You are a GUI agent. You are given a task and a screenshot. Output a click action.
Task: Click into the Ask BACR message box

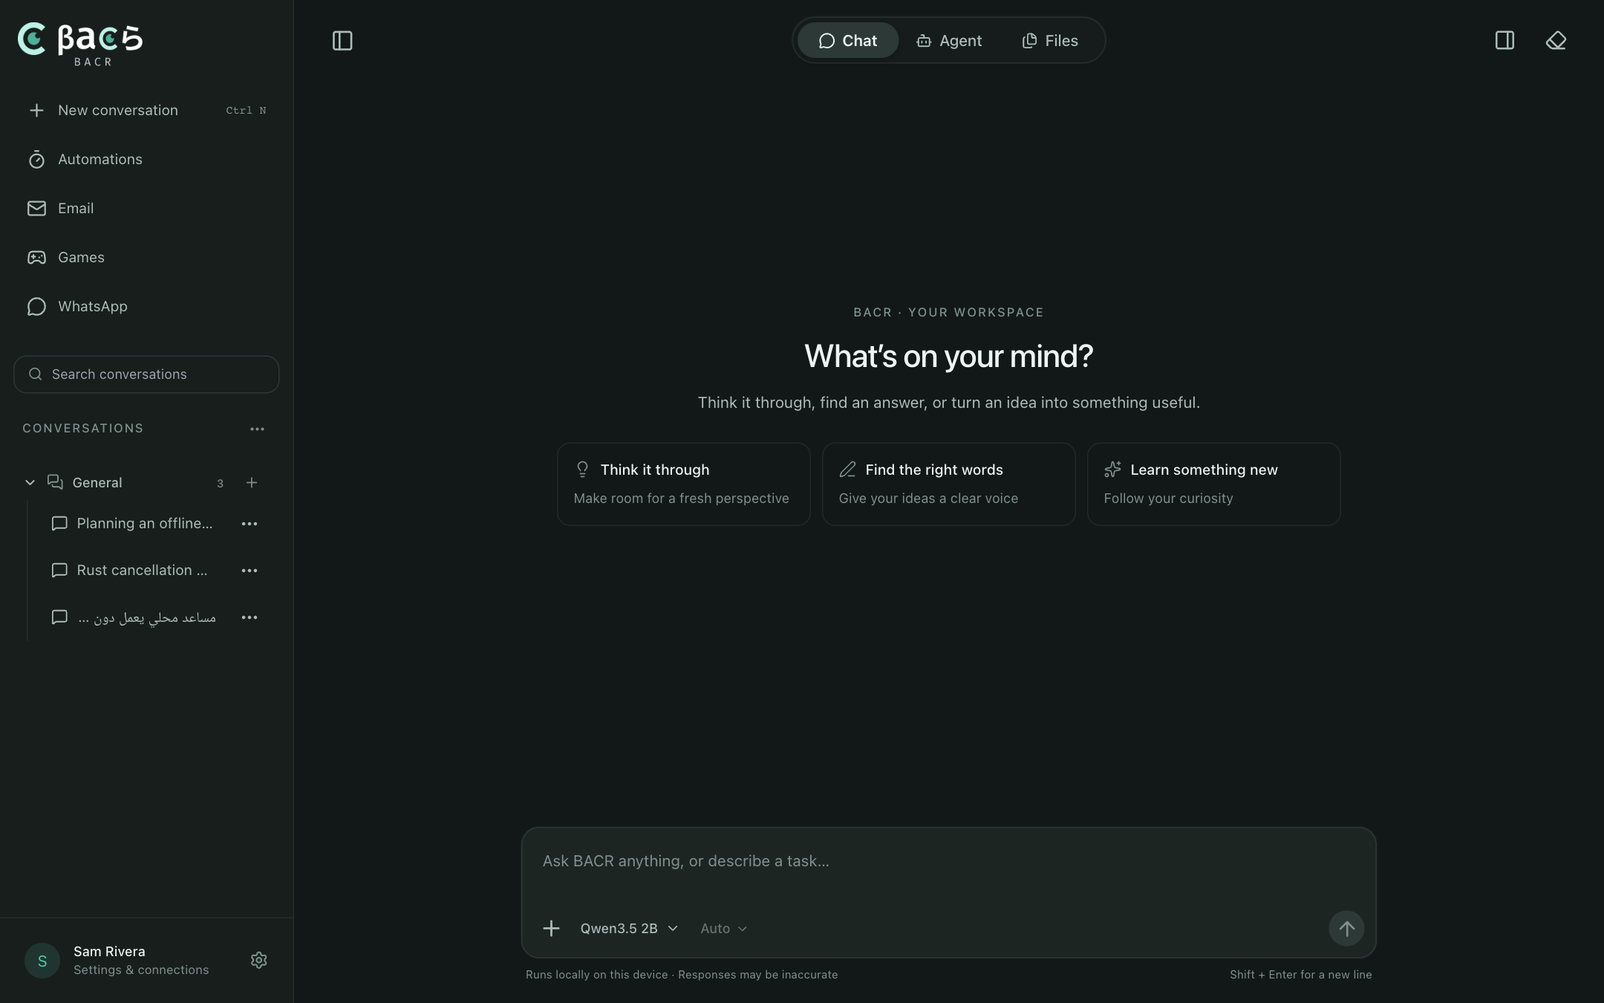coord(948,862)
